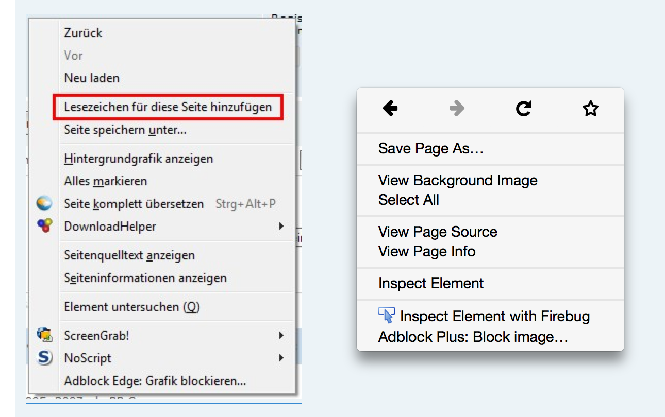The image size is (665, 417).
Task: Click the bookmark star icon
Action: pyautogui.click(x=590, y=109)
